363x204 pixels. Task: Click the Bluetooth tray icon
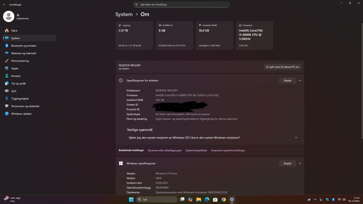point(334,199)
